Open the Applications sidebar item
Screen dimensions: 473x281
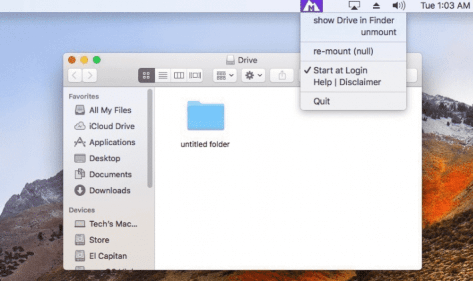112,142
